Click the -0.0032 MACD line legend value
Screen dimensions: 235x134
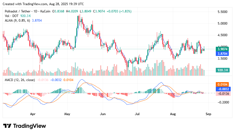click(56, 80)
